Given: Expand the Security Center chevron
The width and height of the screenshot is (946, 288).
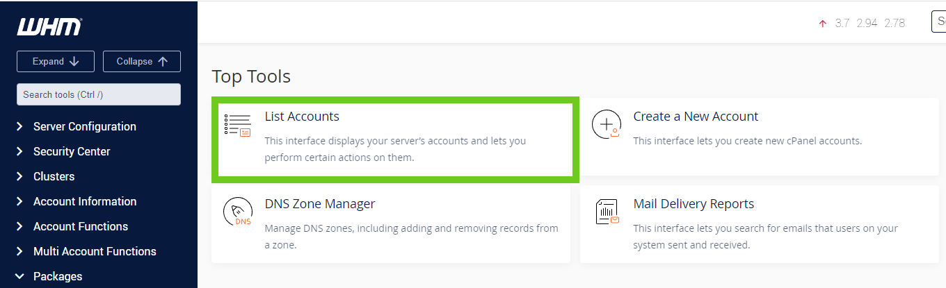Looking at the screenshot, I should (x=20, y=151).
